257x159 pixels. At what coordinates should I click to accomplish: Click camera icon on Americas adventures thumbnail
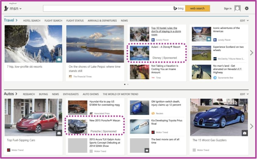click(209, 39)
